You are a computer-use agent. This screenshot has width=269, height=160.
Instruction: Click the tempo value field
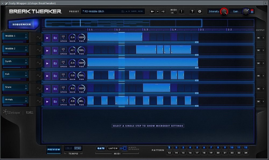click(x=69, y=148)
